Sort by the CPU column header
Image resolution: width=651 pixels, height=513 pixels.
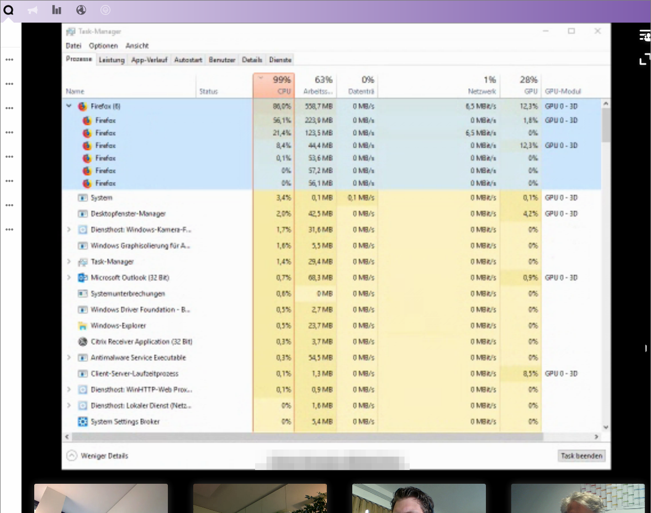point(274,85)
